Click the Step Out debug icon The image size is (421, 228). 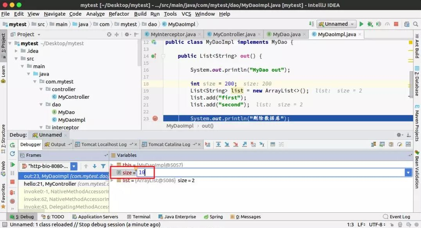(x=245, y=145)
